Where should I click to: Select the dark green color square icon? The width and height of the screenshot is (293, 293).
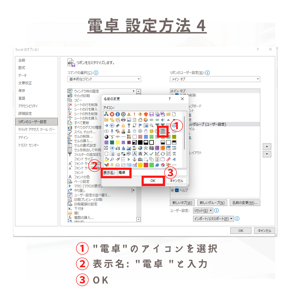(x=112, y=143)
